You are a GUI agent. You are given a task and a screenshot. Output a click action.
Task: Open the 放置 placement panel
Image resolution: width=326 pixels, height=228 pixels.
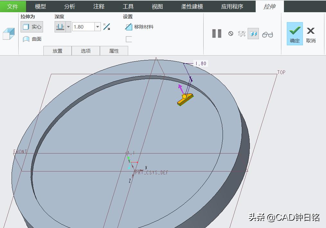click(57, 51)
